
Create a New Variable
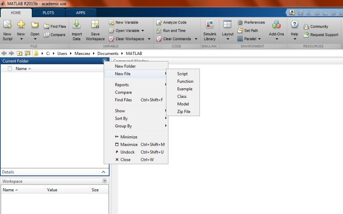pos(124,22)
